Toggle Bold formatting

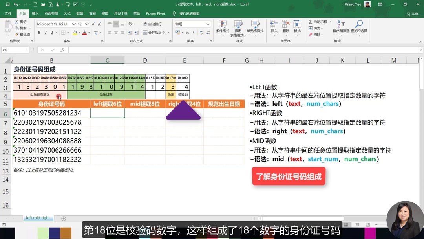click(x=40, y=32)
